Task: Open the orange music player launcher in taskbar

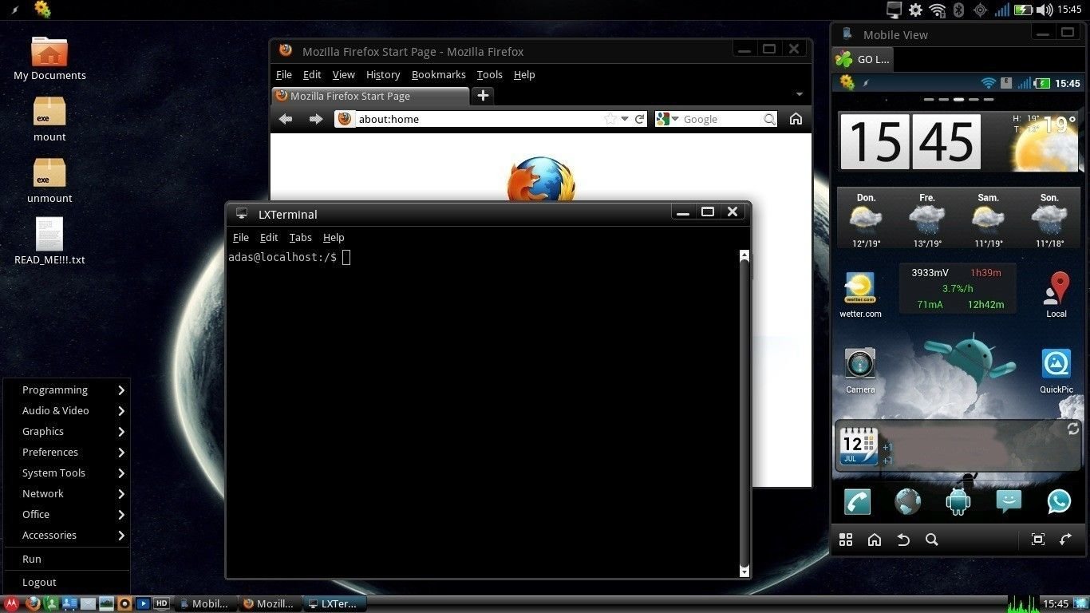Action: click(124, 603)
